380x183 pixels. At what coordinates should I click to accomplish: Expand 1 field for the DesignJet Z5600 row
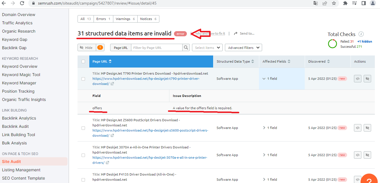(x=270, y=128)
